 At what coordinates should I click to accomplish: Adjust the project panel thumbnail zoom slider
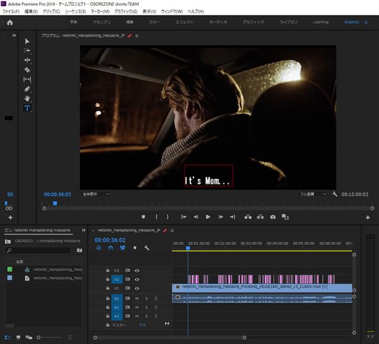click(40, 337)
